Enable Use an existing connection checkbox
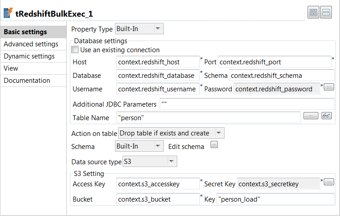The width and height of the screenshot is (340, 216). click(x=75, y=50)
